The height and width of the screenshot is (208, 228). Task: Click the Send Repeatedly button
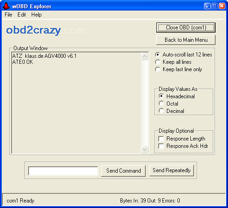[x=171, y=170]
